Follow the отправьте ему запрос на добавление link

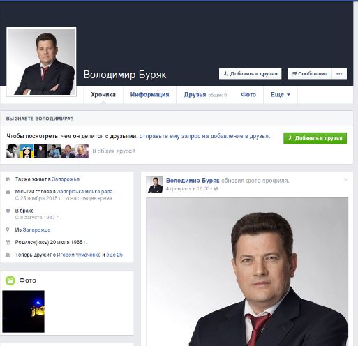click(204, 136)
